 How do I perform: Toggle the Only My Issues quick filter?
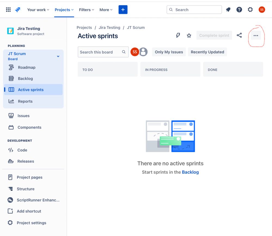pos(169,52)
